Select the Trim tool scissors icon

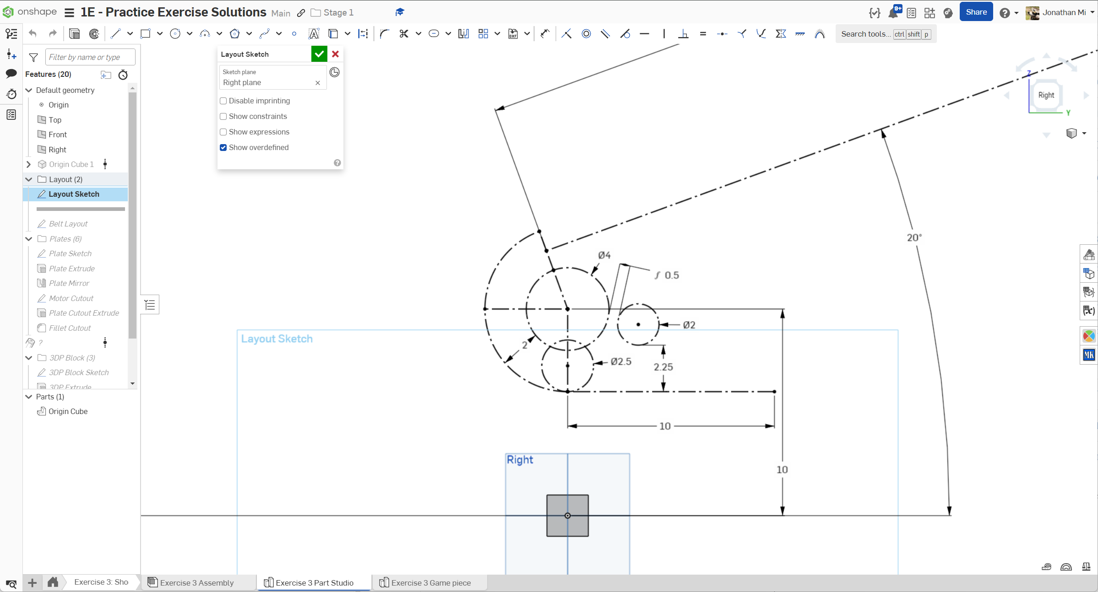click(403, 34)
